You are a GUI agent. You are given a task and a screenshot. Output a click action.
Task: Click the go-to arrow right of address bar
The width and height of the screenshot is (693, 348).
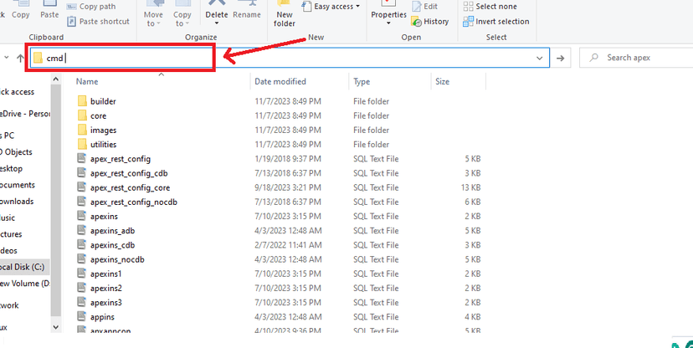561,58
